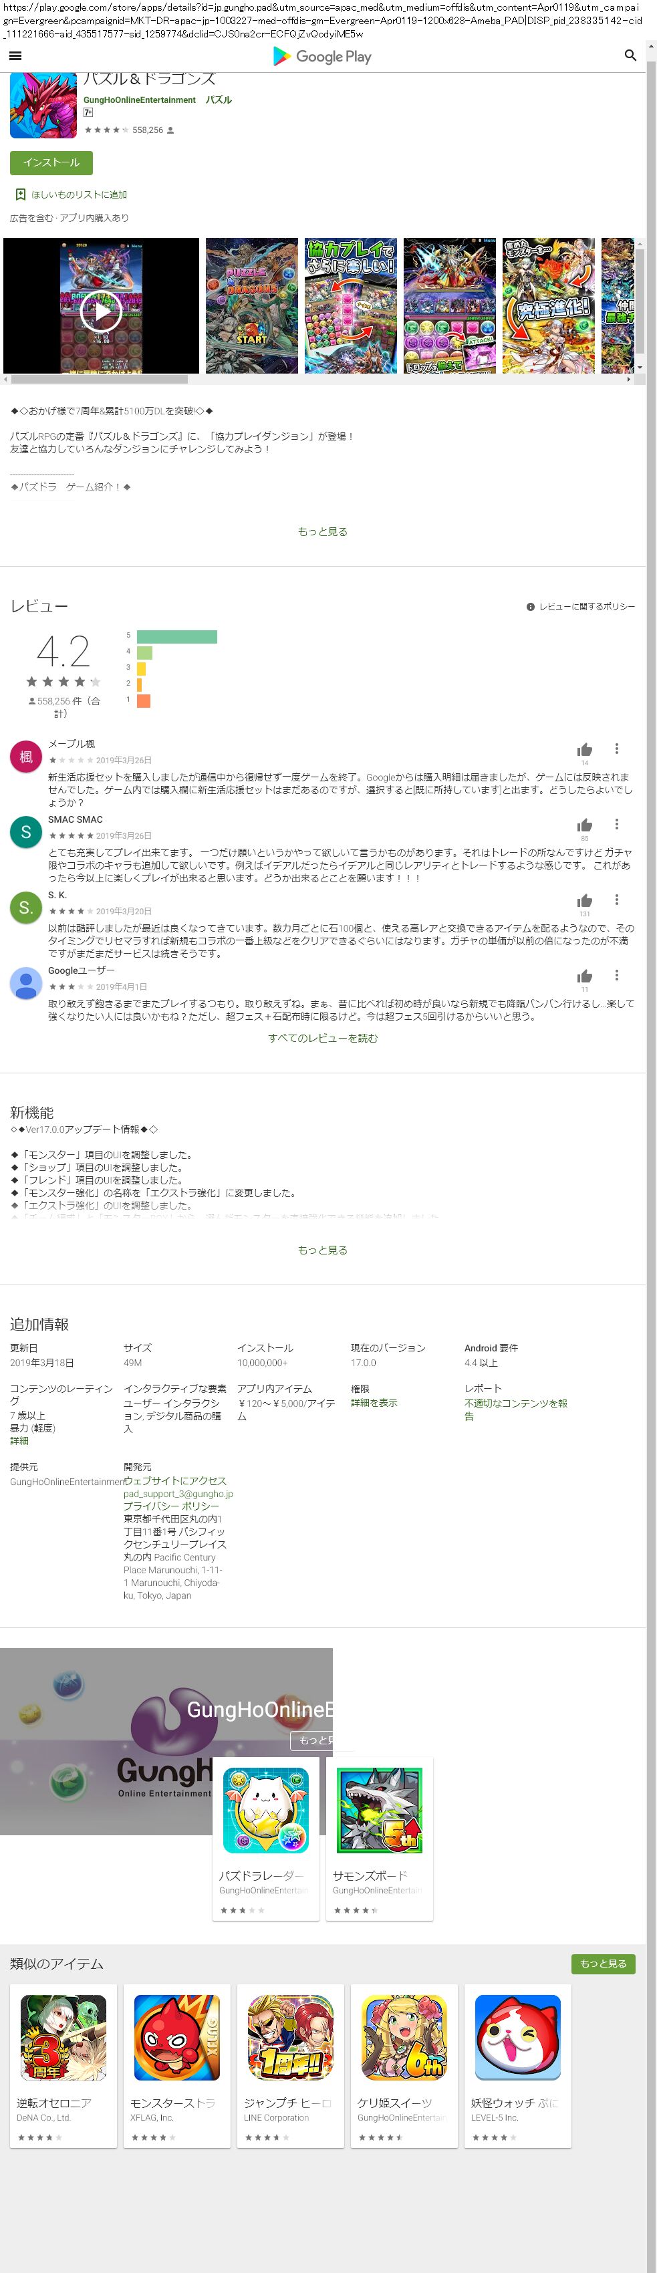Open すべてのレビューを読む link
This screenshot has width=657, height=2273.
tap(322, 1038)
